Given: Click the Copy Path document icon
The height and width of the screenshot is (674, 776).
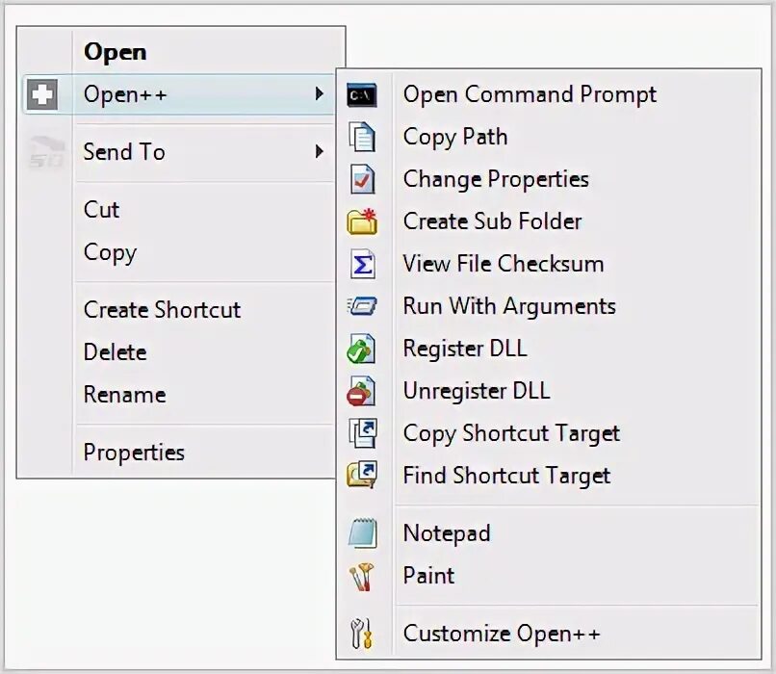Looking at the screenshot, I should point(362,137).
